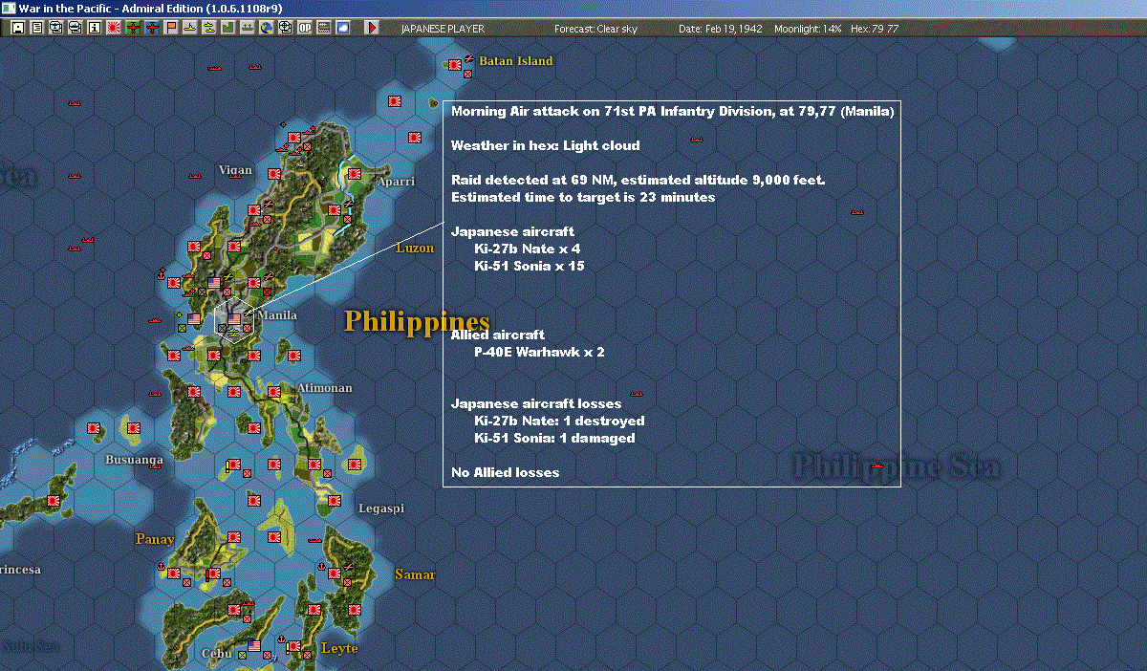Click the Aparri map label

point(396,181)
